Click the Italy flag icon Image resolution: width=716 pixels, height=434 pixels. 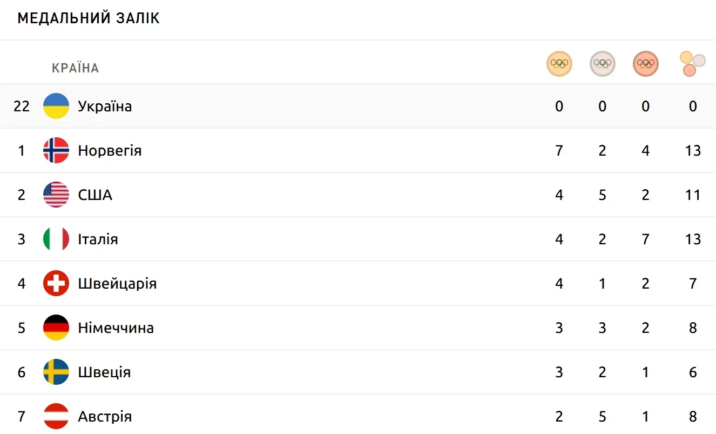56,239
